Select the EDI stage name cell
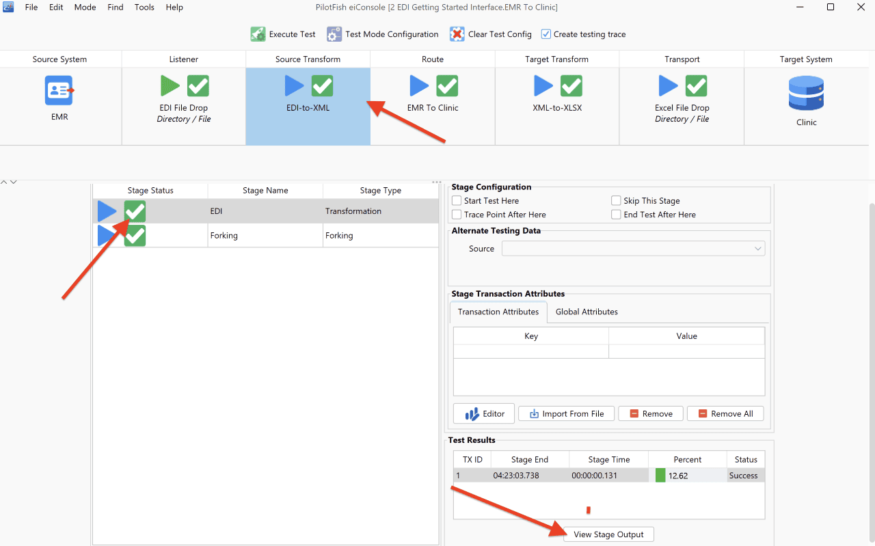 pyautogui.click(x=265, y=211)
